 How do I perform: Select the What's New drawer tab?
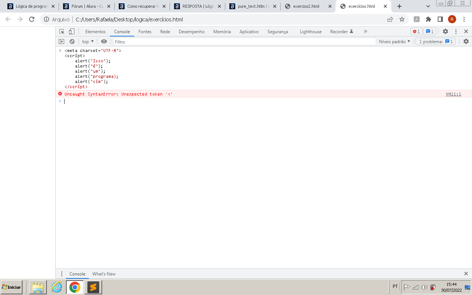[104, 274]
